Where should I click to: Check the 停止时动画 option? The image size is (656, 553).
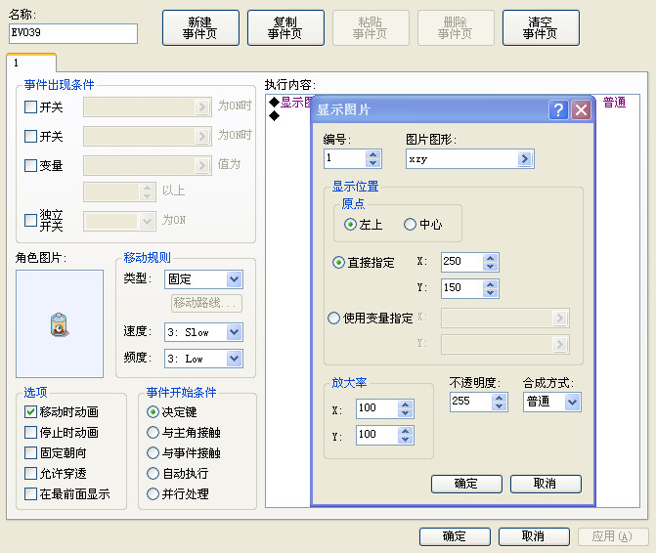(x=30, y=432)
